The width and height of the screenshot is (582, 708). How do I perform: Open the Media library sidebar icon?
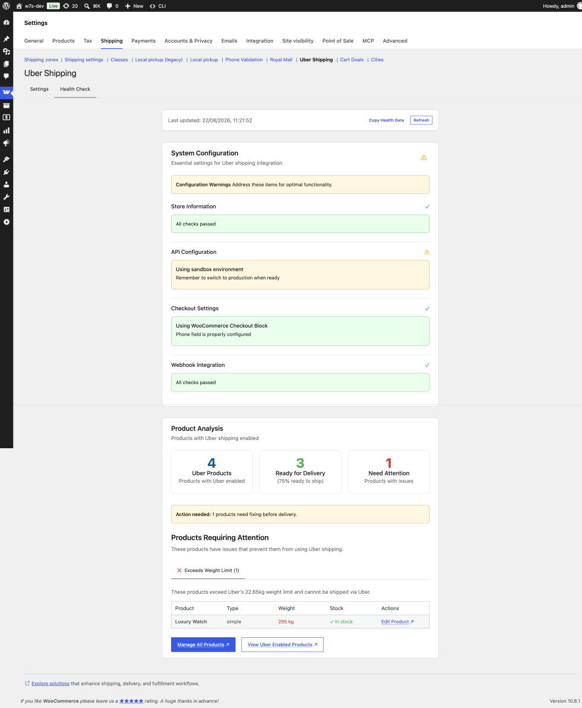tap(7, 51)
